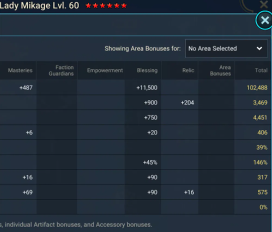Click the +45% Blessing value
The width and height of the screenshot is (272, 232).
click(150, 162)
